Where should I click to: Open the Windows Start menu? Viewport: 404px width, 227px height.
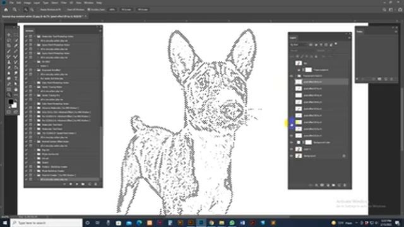5,223
